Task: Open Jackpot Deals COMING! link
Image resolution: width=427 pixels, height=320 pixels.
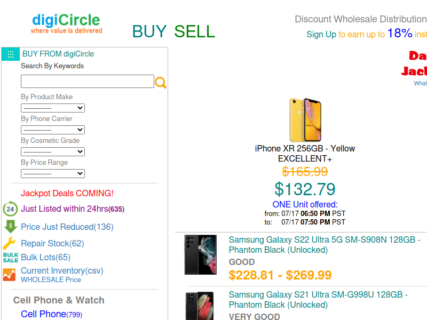Action: [x=67, y=193]
